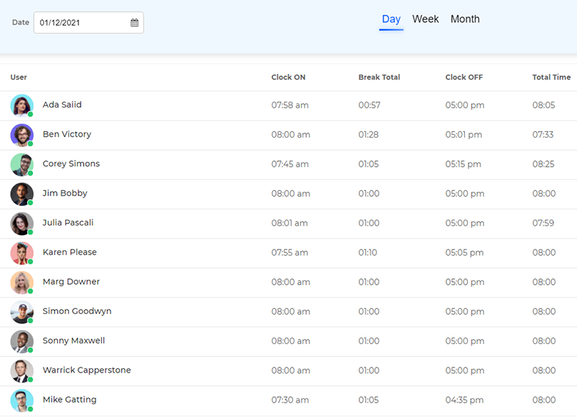Select Julia Pascali's 07:59 total time

(x=543, y=223)
